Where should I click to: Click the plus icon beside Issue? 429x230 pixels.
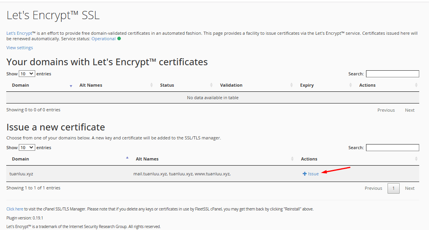tap(305, 174)
